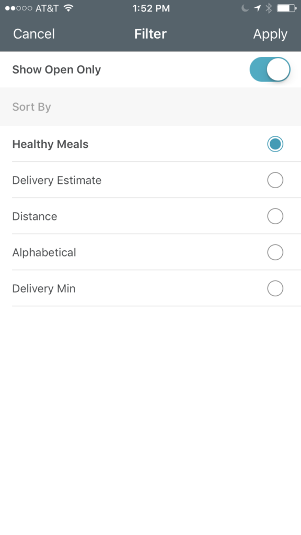Screen dimensions: 301x535
Task: Toggle the Show Open Only switch
Action: pos(270,69)
